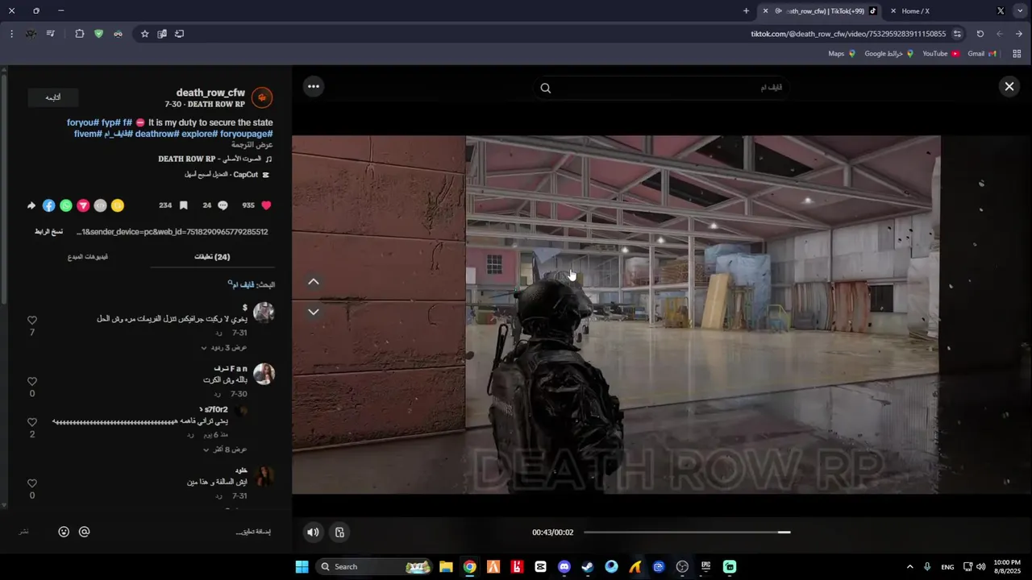Like the first comment with count 7
1032x580 pixels.
32,321
